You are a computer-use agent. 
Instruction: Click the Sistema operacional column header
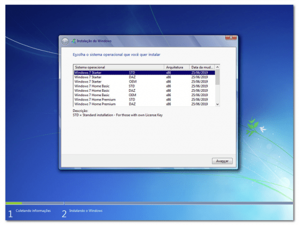click(x=119, y=67)
